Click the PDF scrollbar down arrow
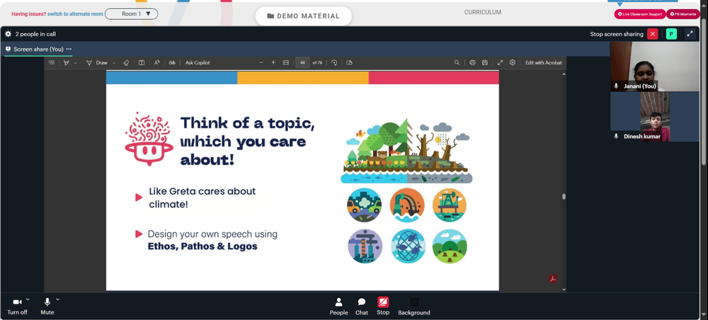708x320 pixels. coord(564,290)
